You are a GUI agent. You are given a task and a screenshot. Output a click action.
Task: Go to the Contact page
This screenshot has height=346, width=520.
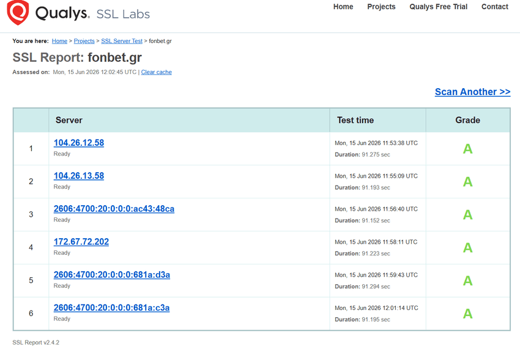click(494, 7)
